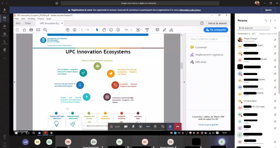Toggle the participants pane button
This screenshot has width=280, height=148.
tap(170, 127)
